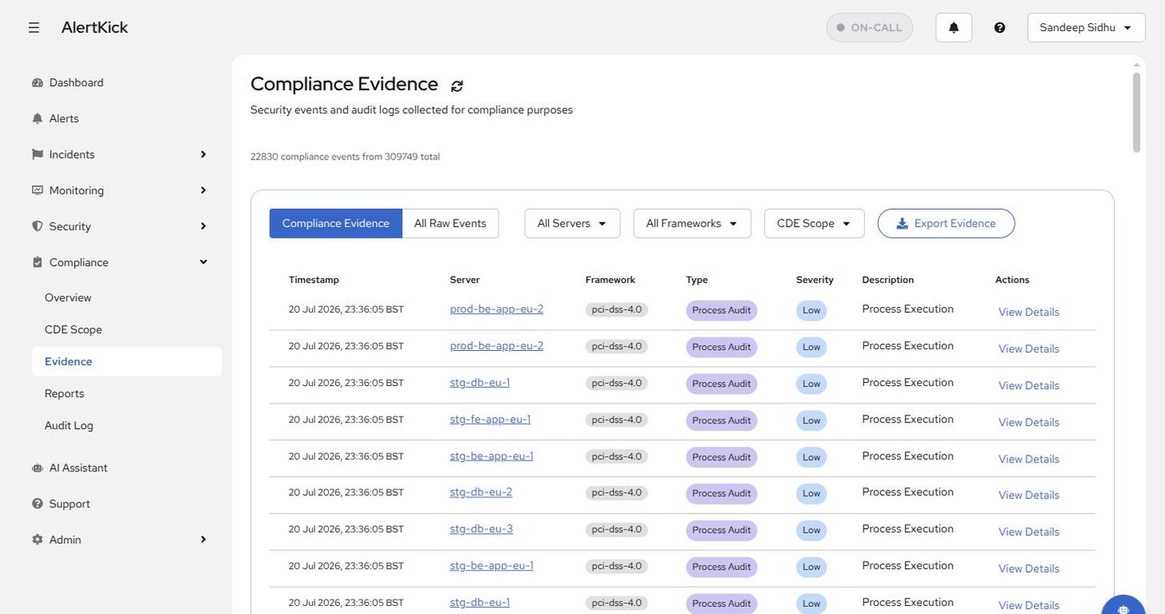The width and height of the screenshot is (1165, 614).
Task: Click the Security shield icon
Action: pos(37,226)
